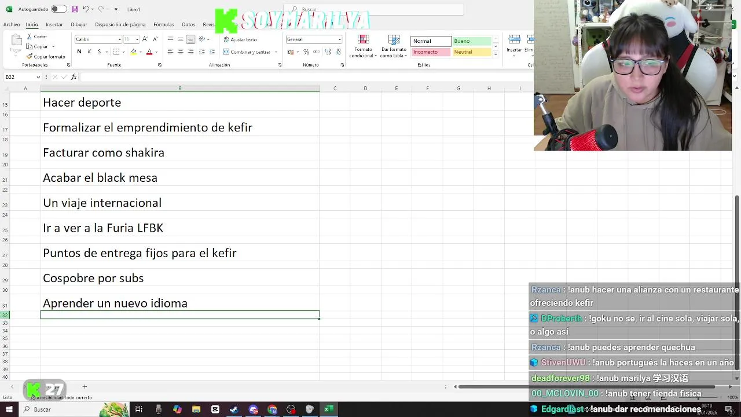Switch to the Fórmulas ribbon tab
This screenshot has height=417, width=741.
click(x=163, y=24)
